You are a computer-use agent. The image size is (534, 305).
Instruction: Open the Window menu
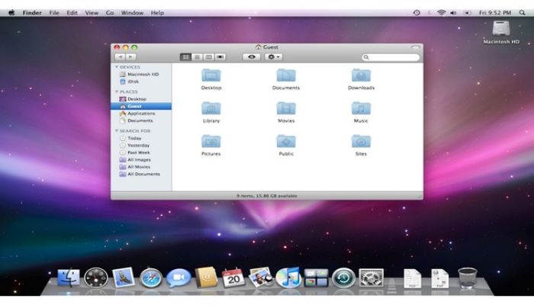132,13
